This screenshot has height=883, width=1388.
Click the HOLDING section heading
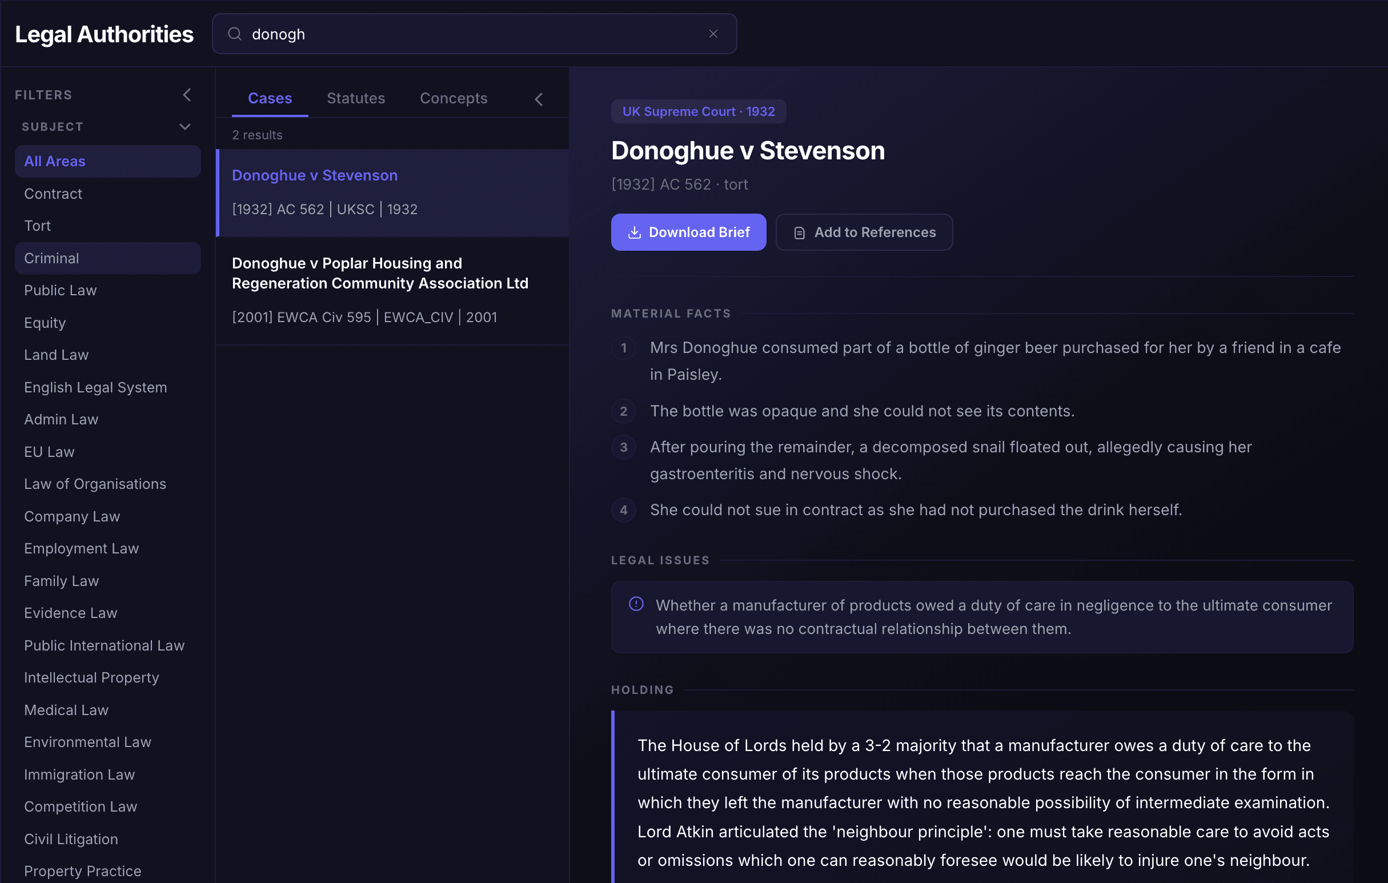coord(643,690)
